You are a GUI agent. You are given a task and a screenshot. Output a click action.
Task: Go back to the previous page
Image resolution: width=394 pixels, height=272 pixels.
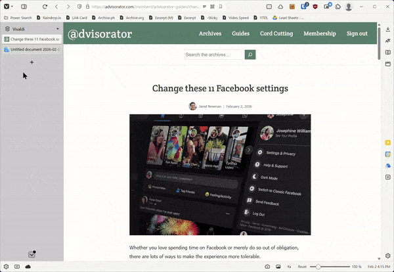pos(56,7)
